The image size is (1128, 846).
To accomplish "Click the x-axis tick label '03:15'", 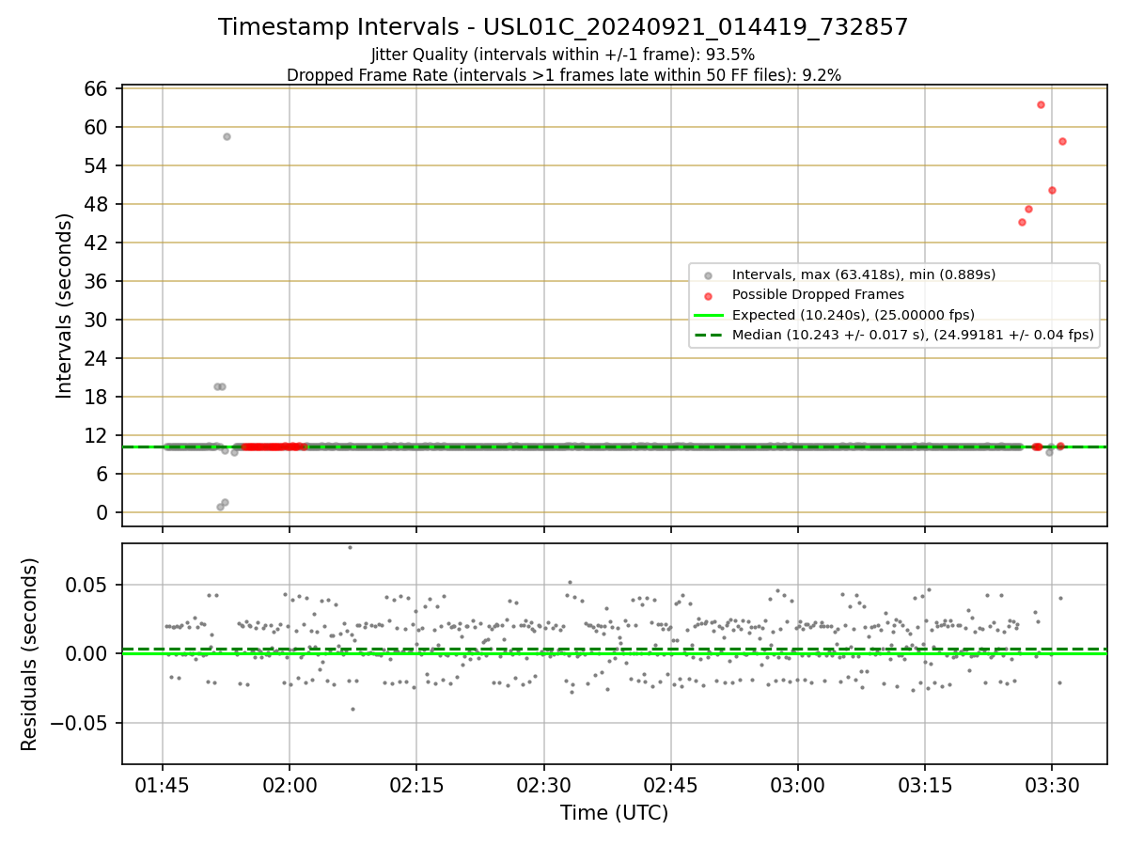I will 925,787.
